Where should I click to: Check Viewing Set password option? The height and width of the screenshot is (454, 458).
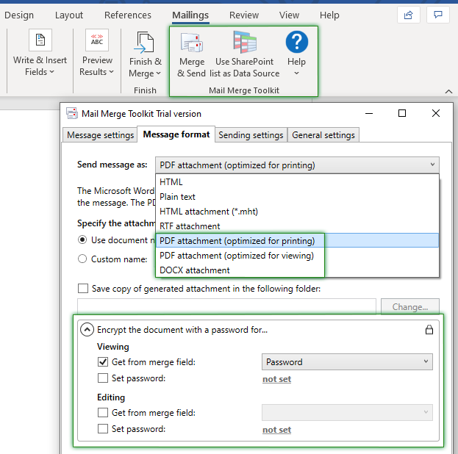click(102, 378)
